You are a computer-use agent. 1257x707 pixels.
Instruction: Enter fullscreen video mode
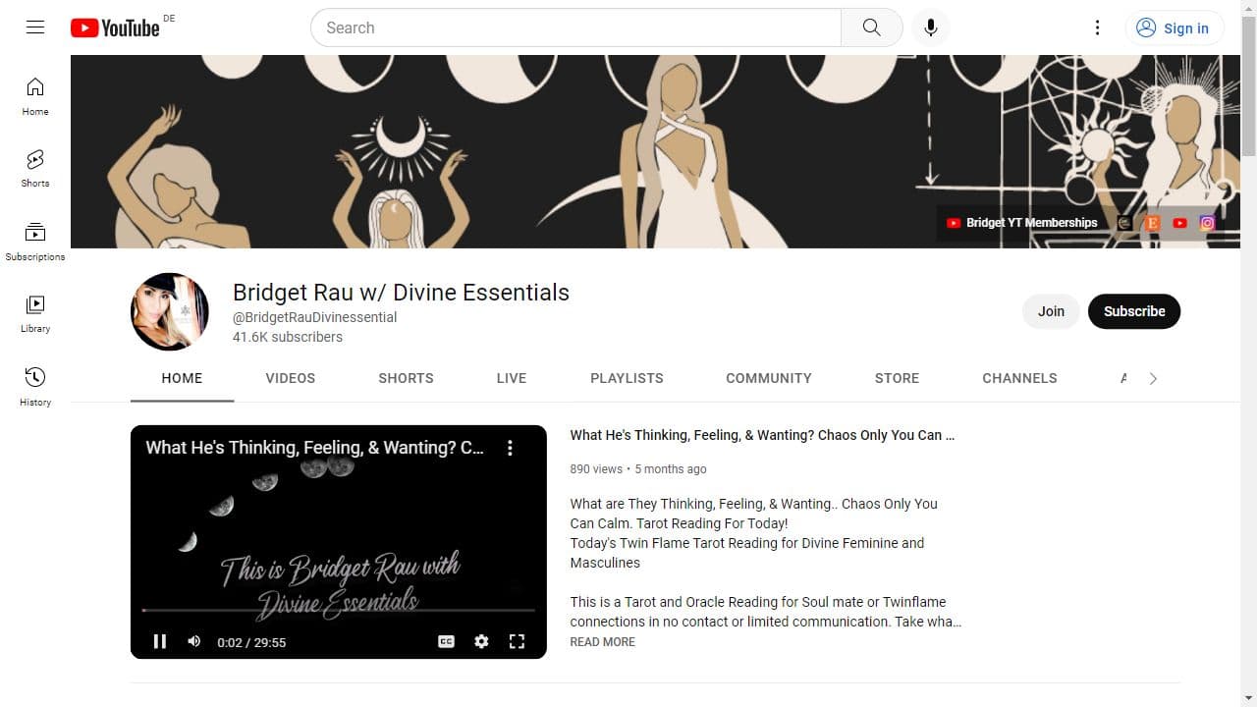[x=517, y=641]
